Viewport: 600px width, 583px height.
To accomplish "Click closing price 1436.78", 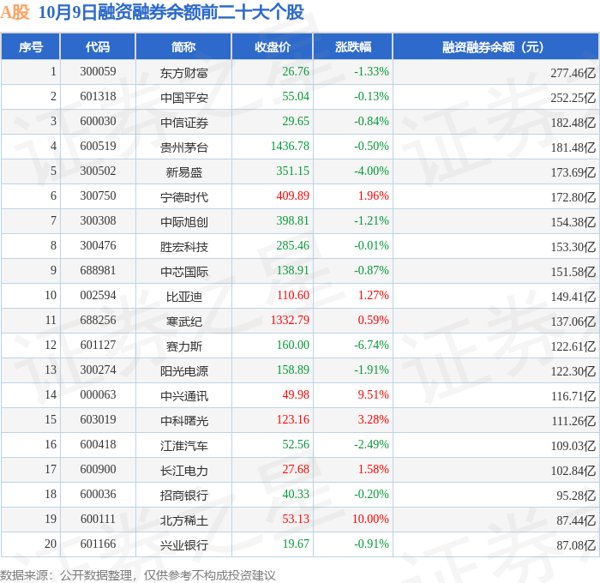I will point(290,147).
